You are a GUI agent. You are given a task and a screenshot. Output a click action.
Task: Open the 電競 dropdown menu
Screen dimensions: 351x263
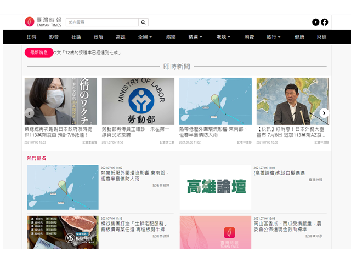pyautogui.click(x=223, y=37)
